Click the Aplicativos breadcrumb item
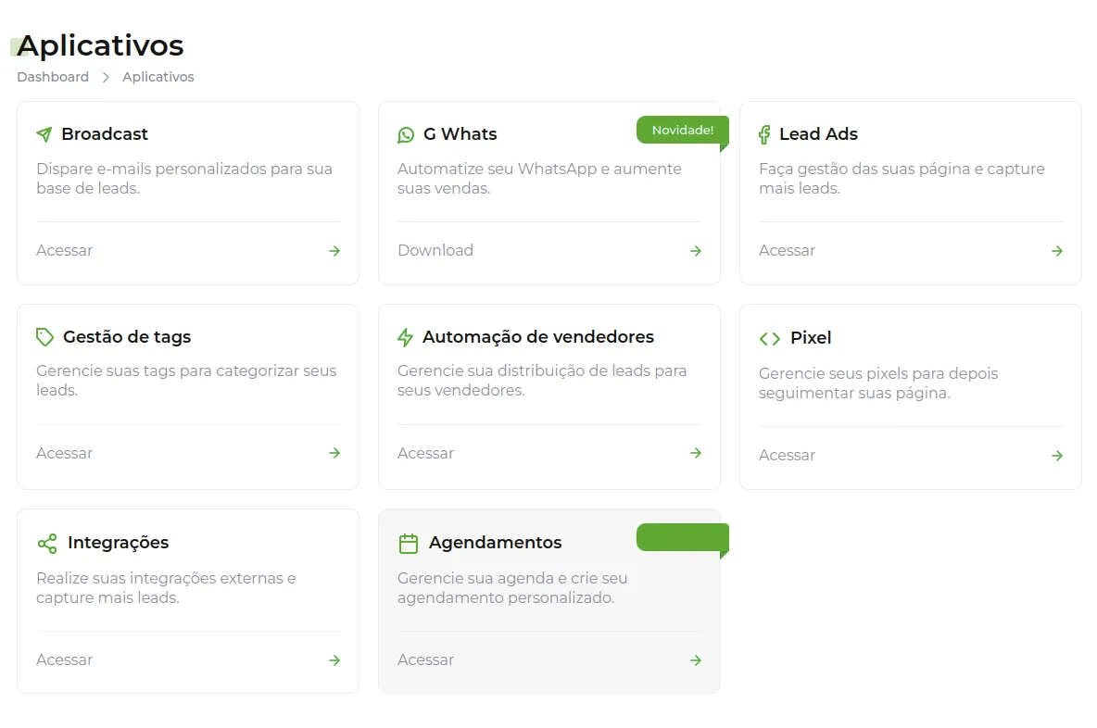Image resolution: width=1097 pixels, height=728 pixels. [158, 77]
